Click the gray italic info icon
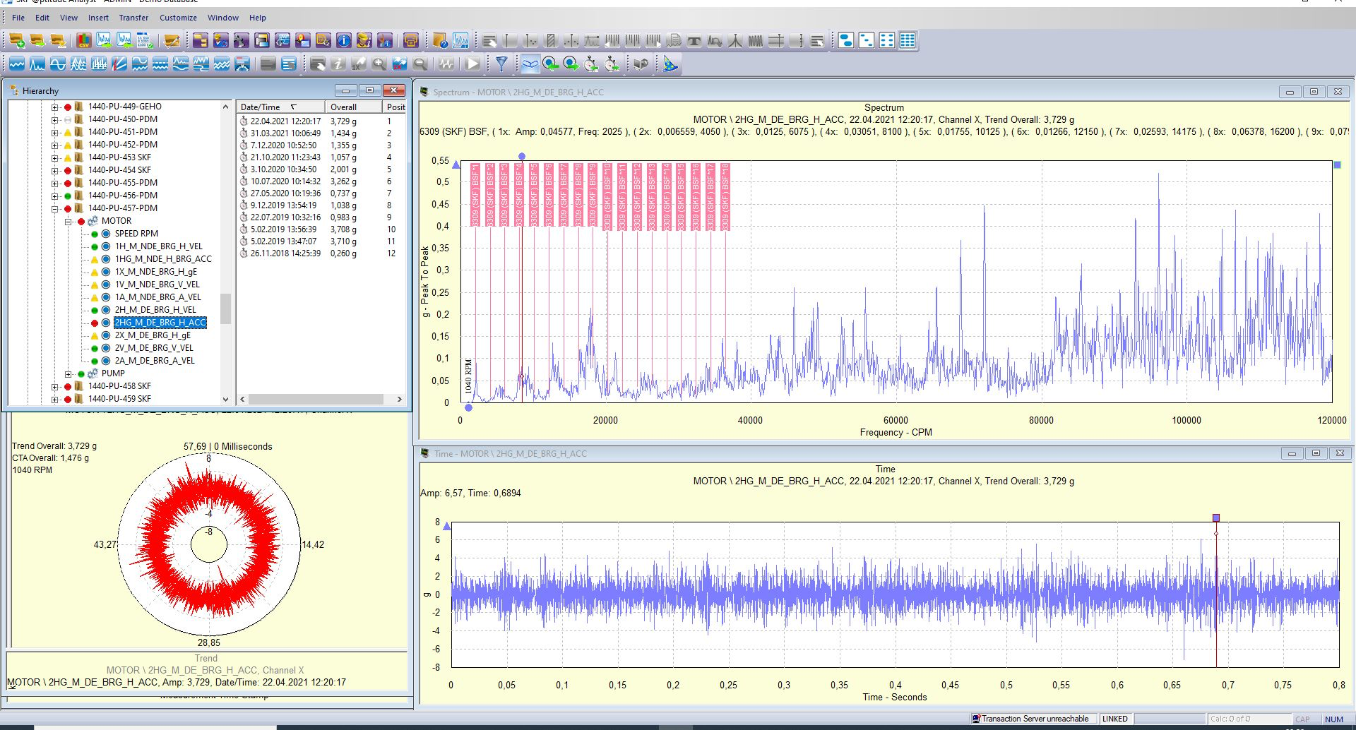Image resolution: width=1356 pixels, height=730 pixels. pyautogui.click(x=338, y=64)
